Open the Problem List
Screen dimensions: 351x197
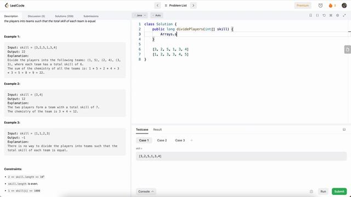pos(175,5)
